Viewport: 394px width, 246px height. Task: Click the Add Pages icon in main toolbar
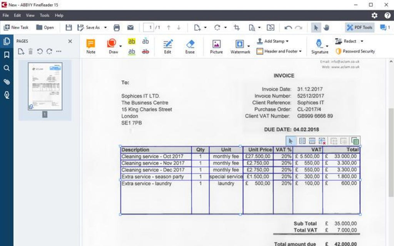click(x=197, y=27)
